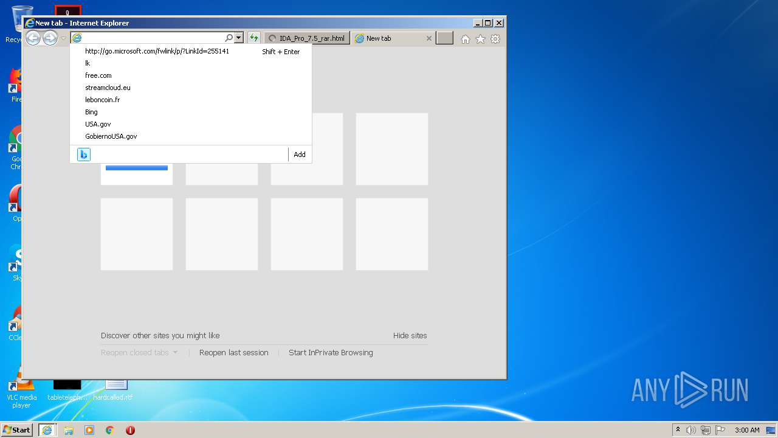Open the Home page icon

466,39
